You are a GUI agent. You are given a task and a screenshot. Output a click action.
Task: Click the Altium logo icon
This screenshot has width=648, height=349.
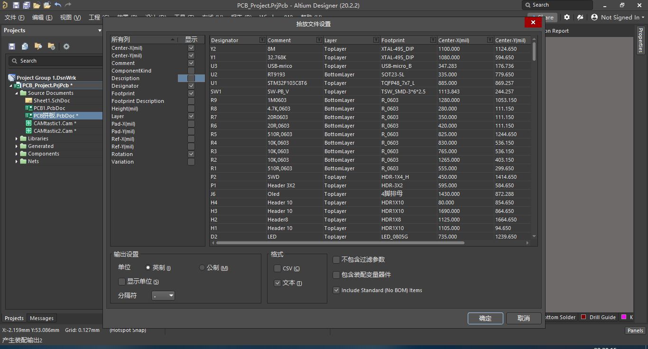5,5
